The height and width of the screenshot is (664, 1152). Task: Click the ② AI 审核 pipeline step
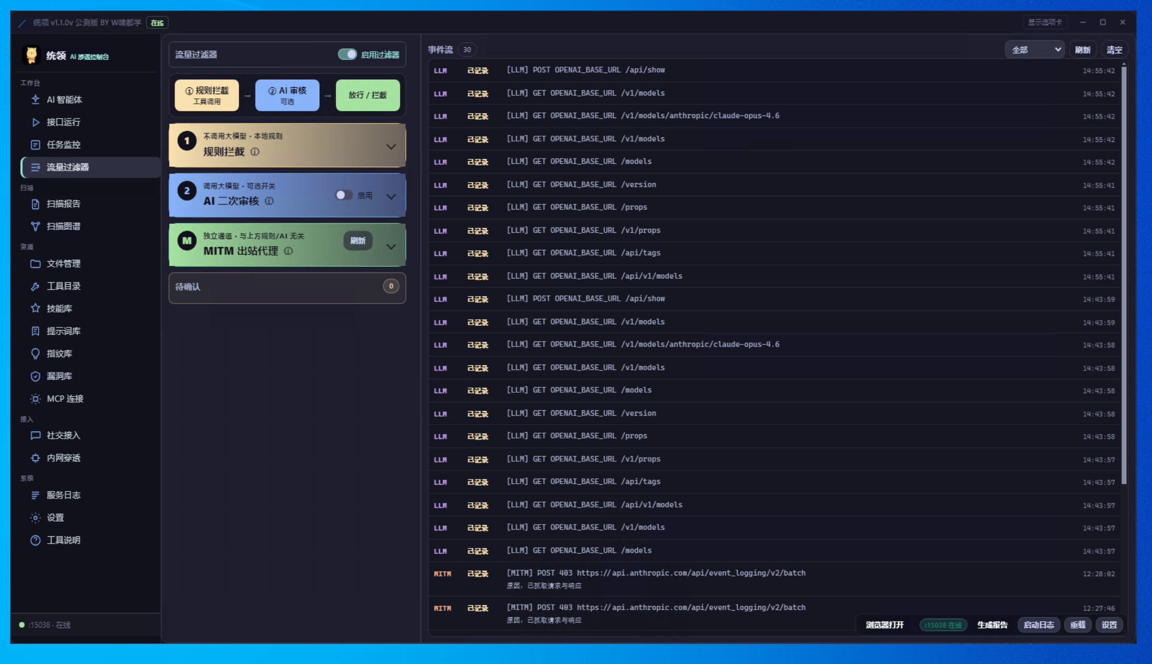tap(287, 95)
